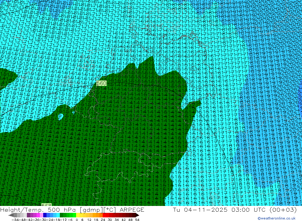Viewport: 302px width, 221px height.
Task: Click the '[gdmp]' unit label
Action: tap(91, 210)
